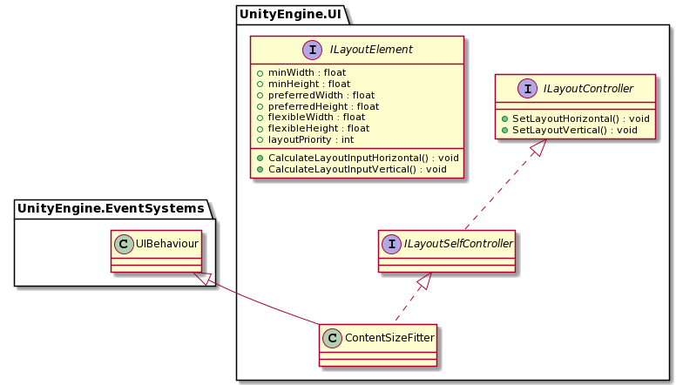Select the 'flexibleWidth : float' field

click(317, 117)
